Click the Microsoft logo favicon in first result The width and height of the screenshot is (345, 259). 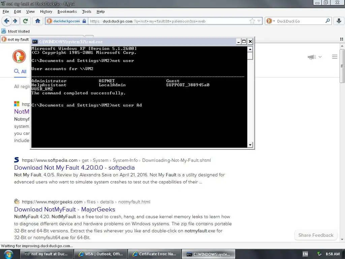point(17,104)
